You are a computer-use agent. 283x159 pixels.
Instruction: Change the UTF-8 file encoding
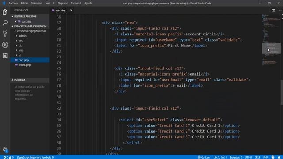tap(248, 157)
